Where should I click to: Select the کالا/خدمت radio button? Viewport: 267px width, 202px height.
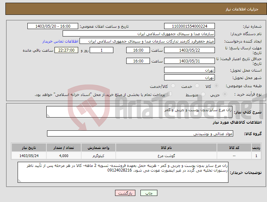coord(173,86)
